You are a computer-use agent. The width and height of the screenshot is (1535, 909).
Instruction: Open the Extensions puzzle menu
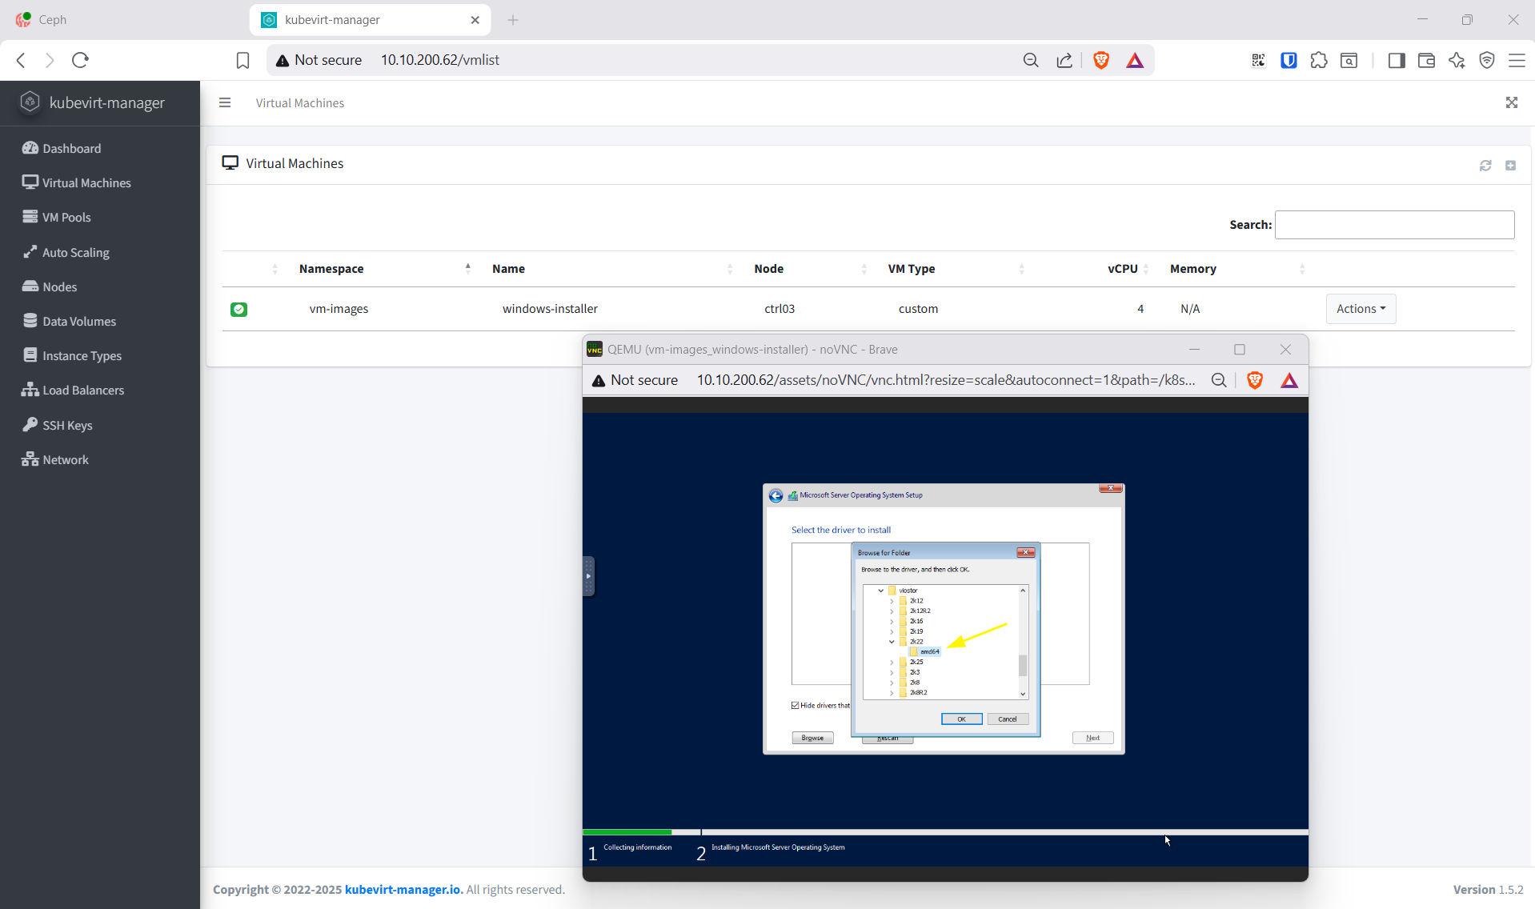coord(1319,60)
